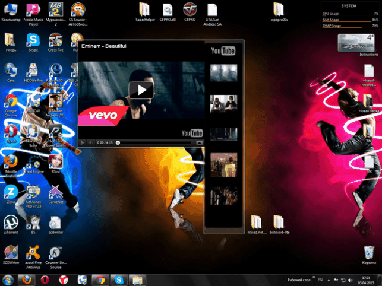
Task: Open the Skype desktop icon
Action: coord(33,43)
